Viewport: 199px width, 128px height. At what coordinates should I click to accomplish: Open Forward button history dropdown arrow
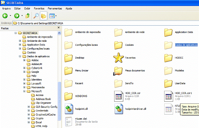pos(22,16)
